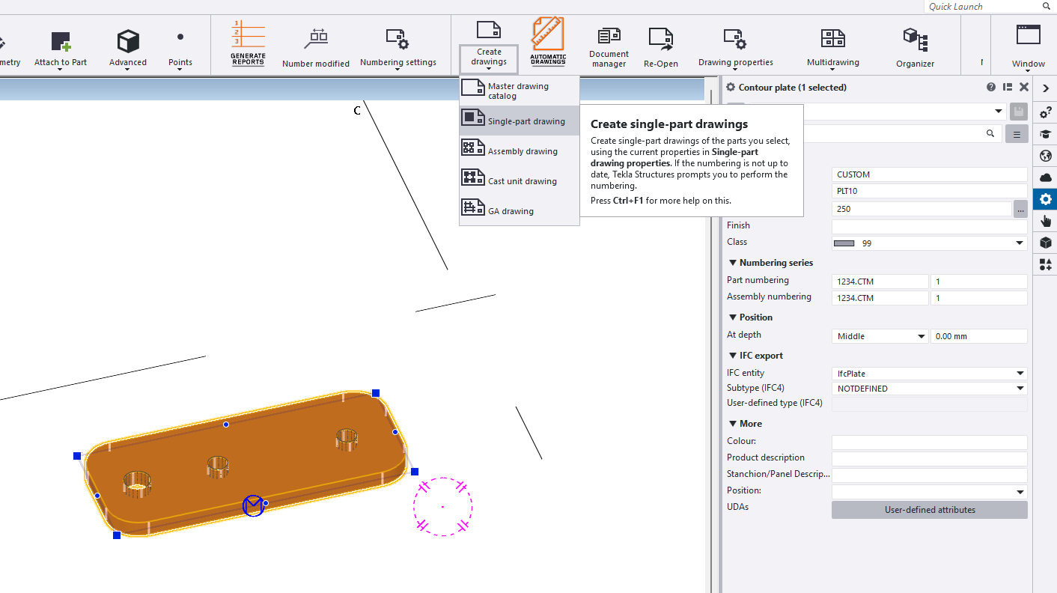The image size is (1057, 593).
Task: Click the graduation cap icon in side pane
Action: click(x=1046, y=134)
